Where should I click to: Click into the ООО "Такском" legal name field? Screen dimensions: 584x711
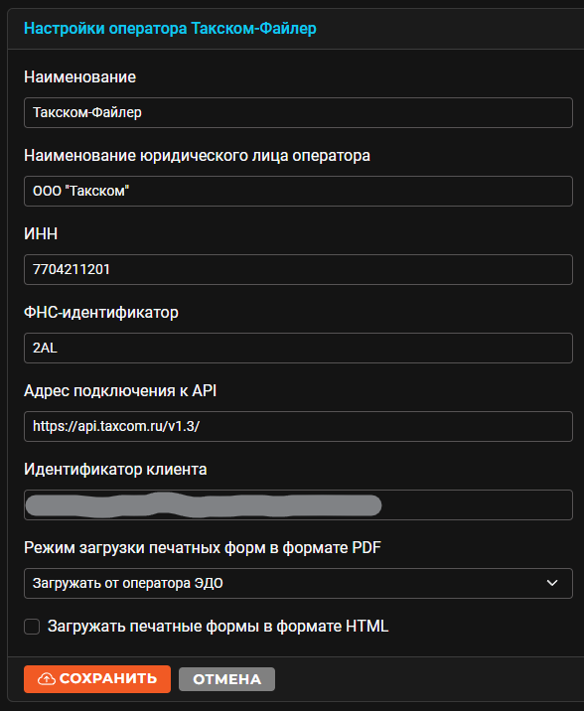tap(298, 191)
